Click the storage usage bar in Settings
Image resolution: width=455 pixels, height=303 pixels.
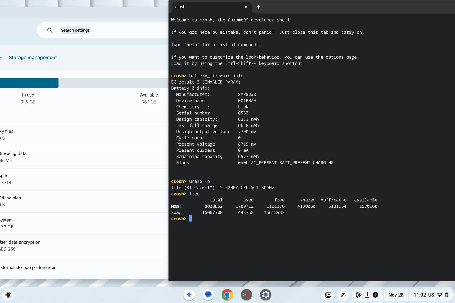[x=84, y=83]
